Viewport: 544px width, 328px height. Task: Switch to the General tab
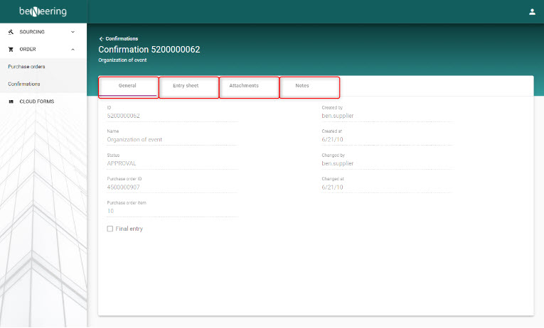(x=128, y=86)
